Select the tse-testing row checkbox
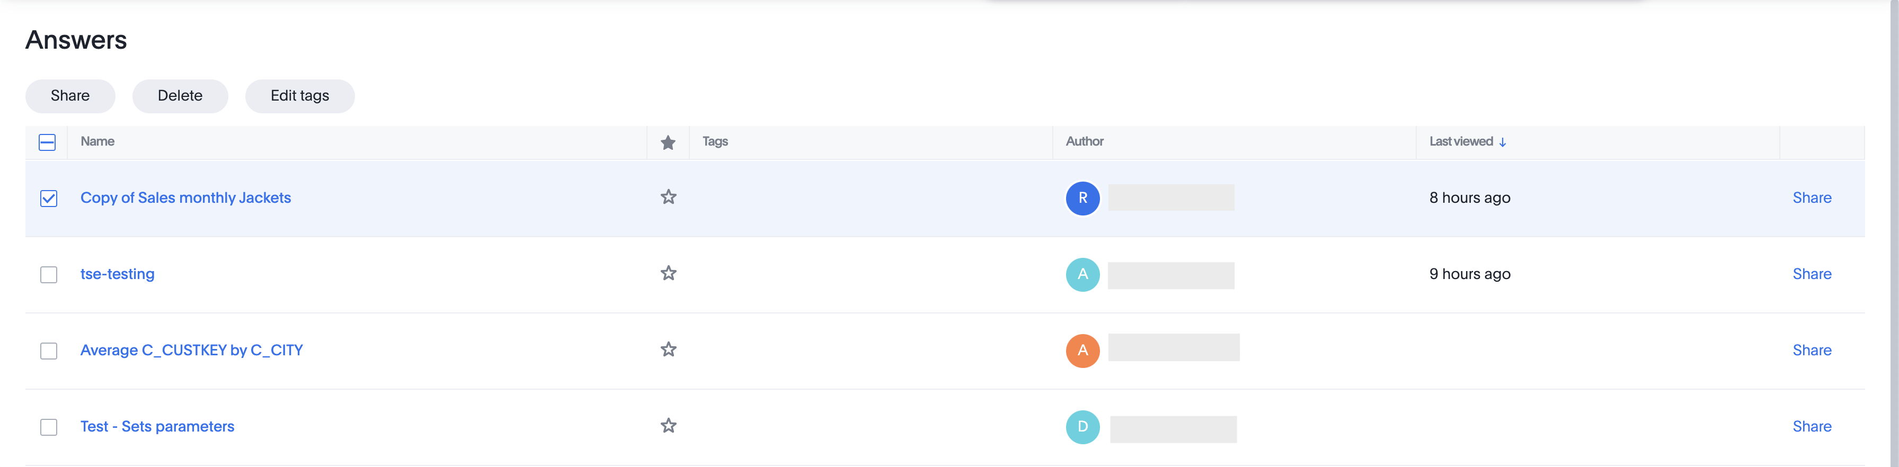The image size is (1899, 467). coord(49,275)
